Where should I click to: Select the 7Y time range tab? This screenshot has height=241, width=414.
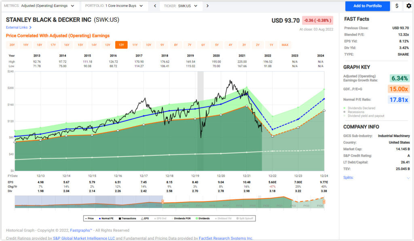[x=189, y=45]
